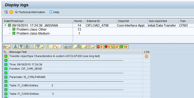Click the Details glasses icon in message toolbar
The image size is (194, 98).
tap(5, 47)
